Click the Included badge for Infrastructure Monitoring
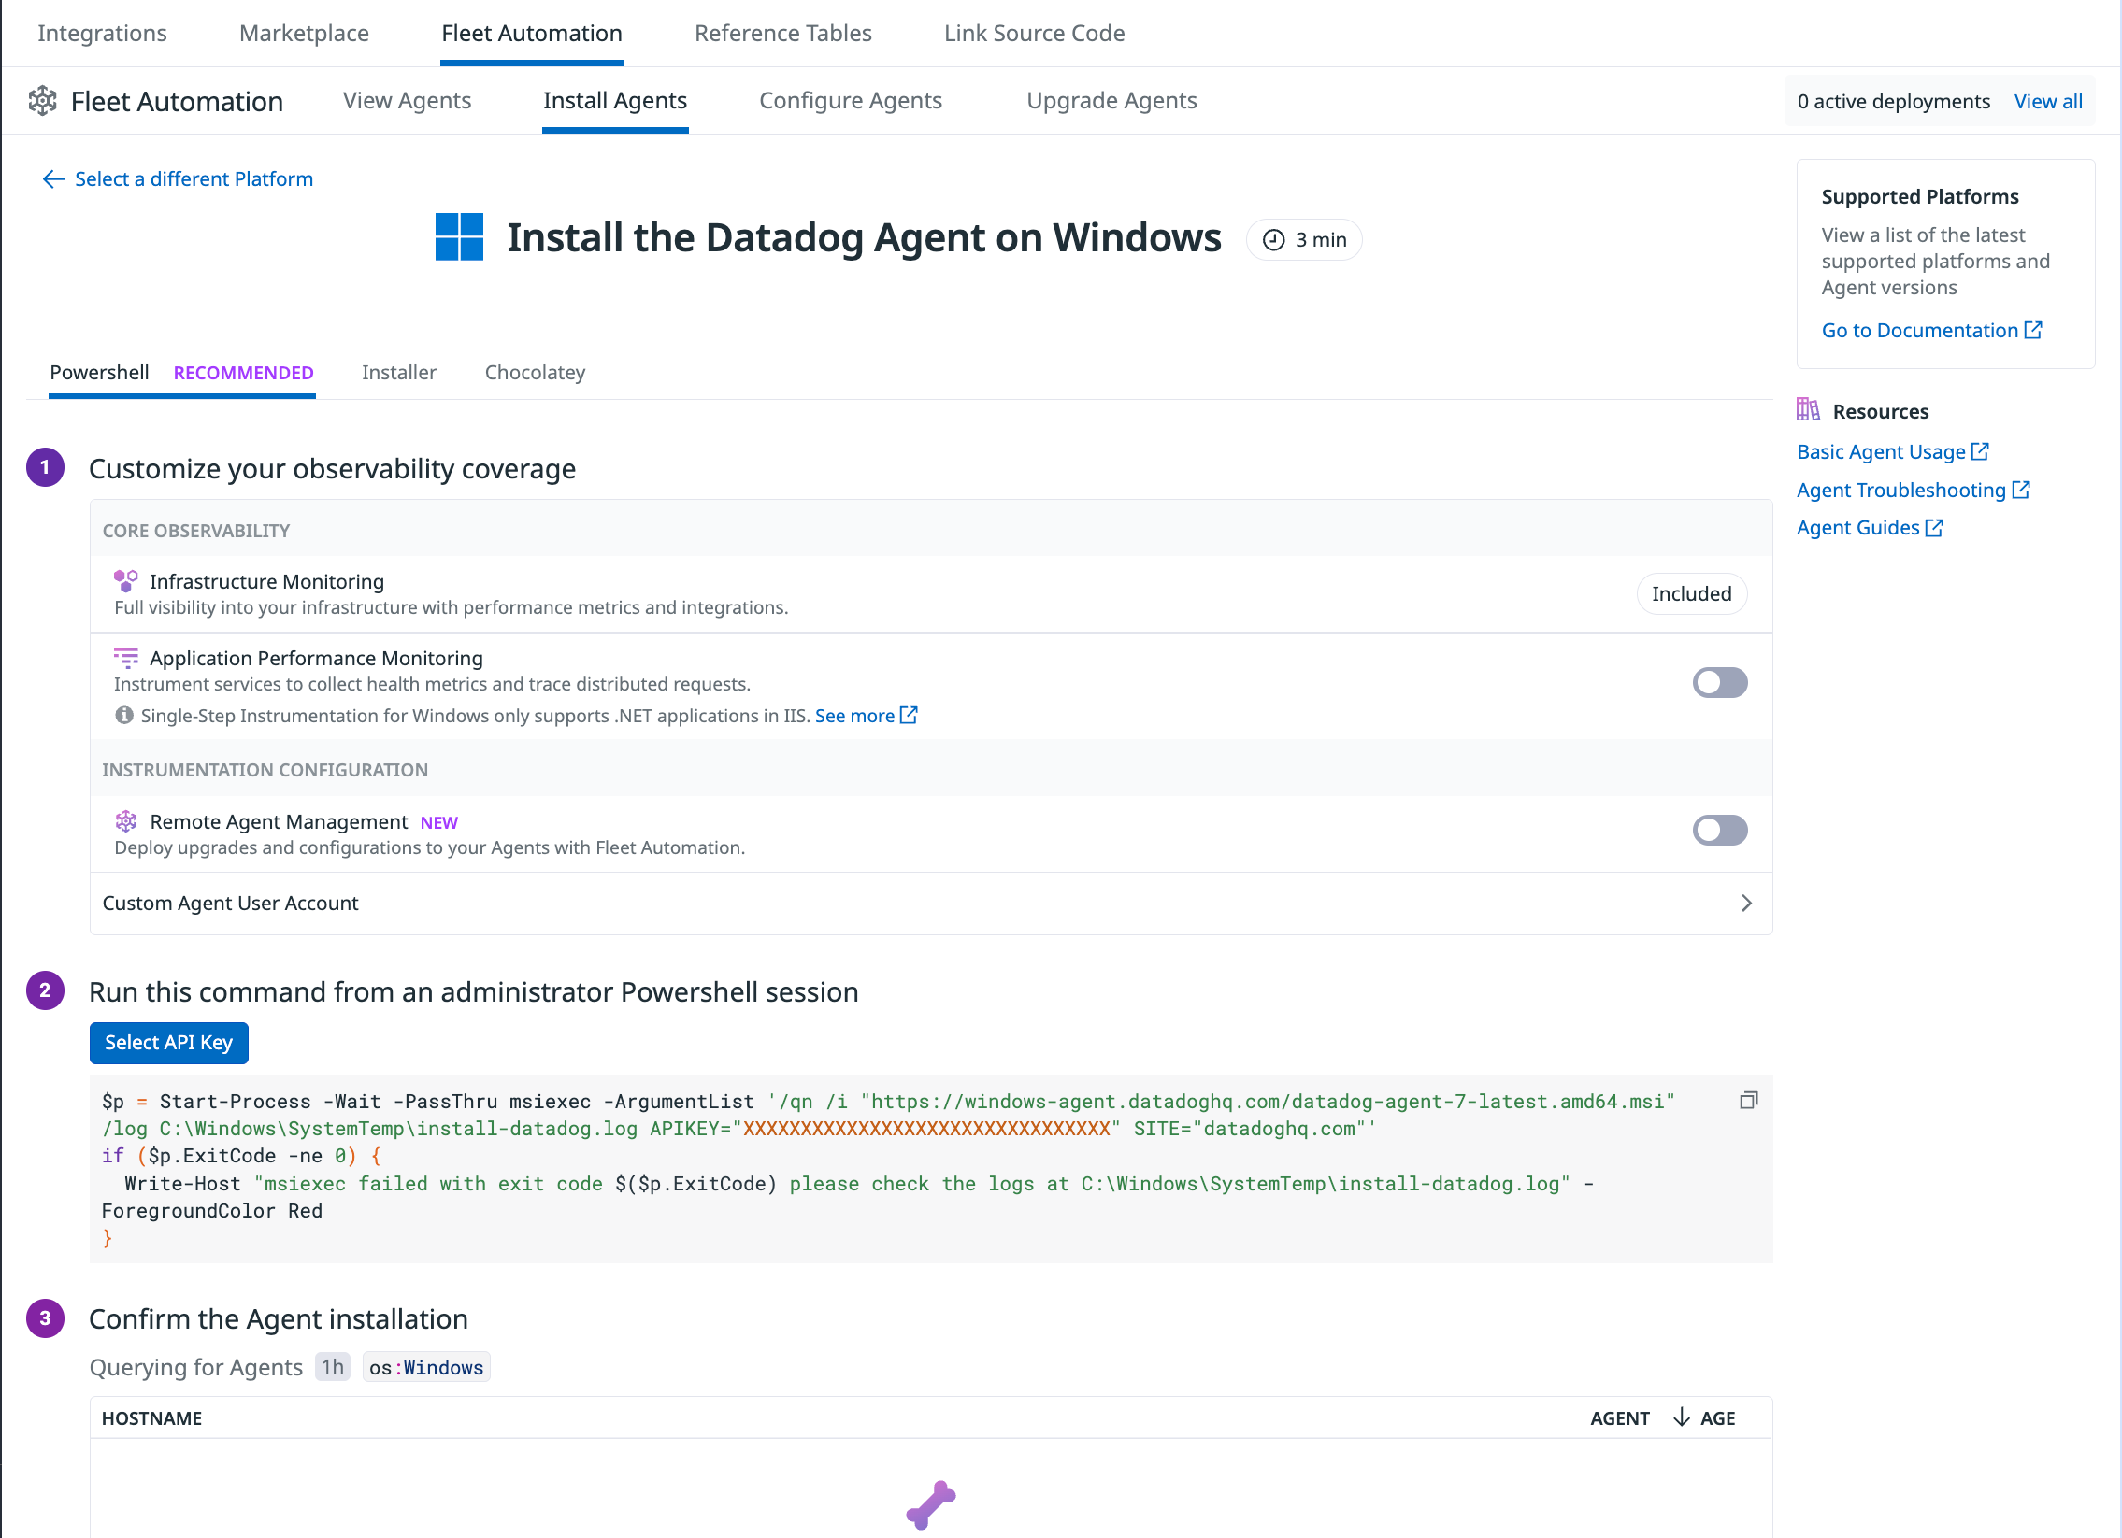The height and width of the screenshot is (1538, 2122). (1691, 593)
